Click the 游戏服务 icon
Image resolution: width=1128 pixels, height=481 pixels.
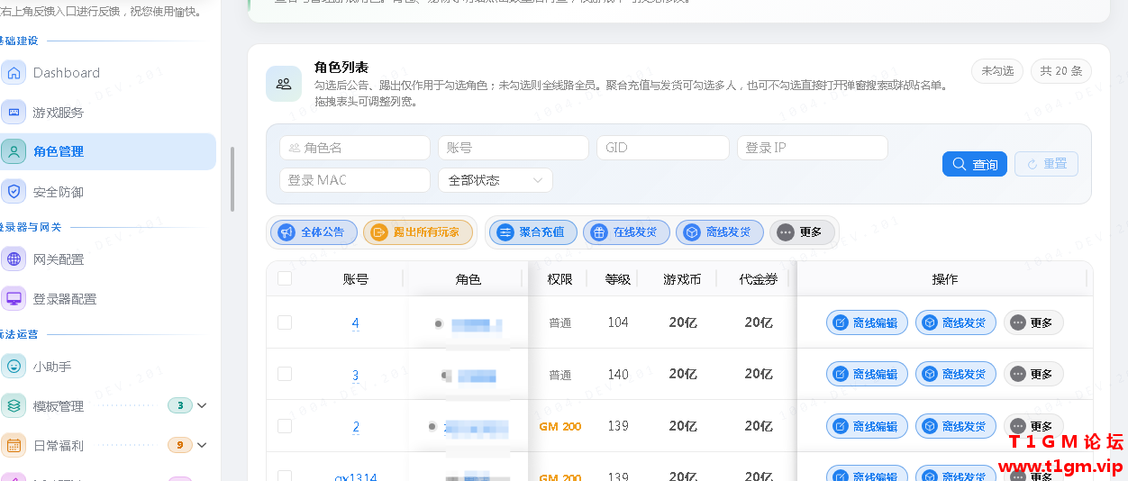(x=14, y=113)
